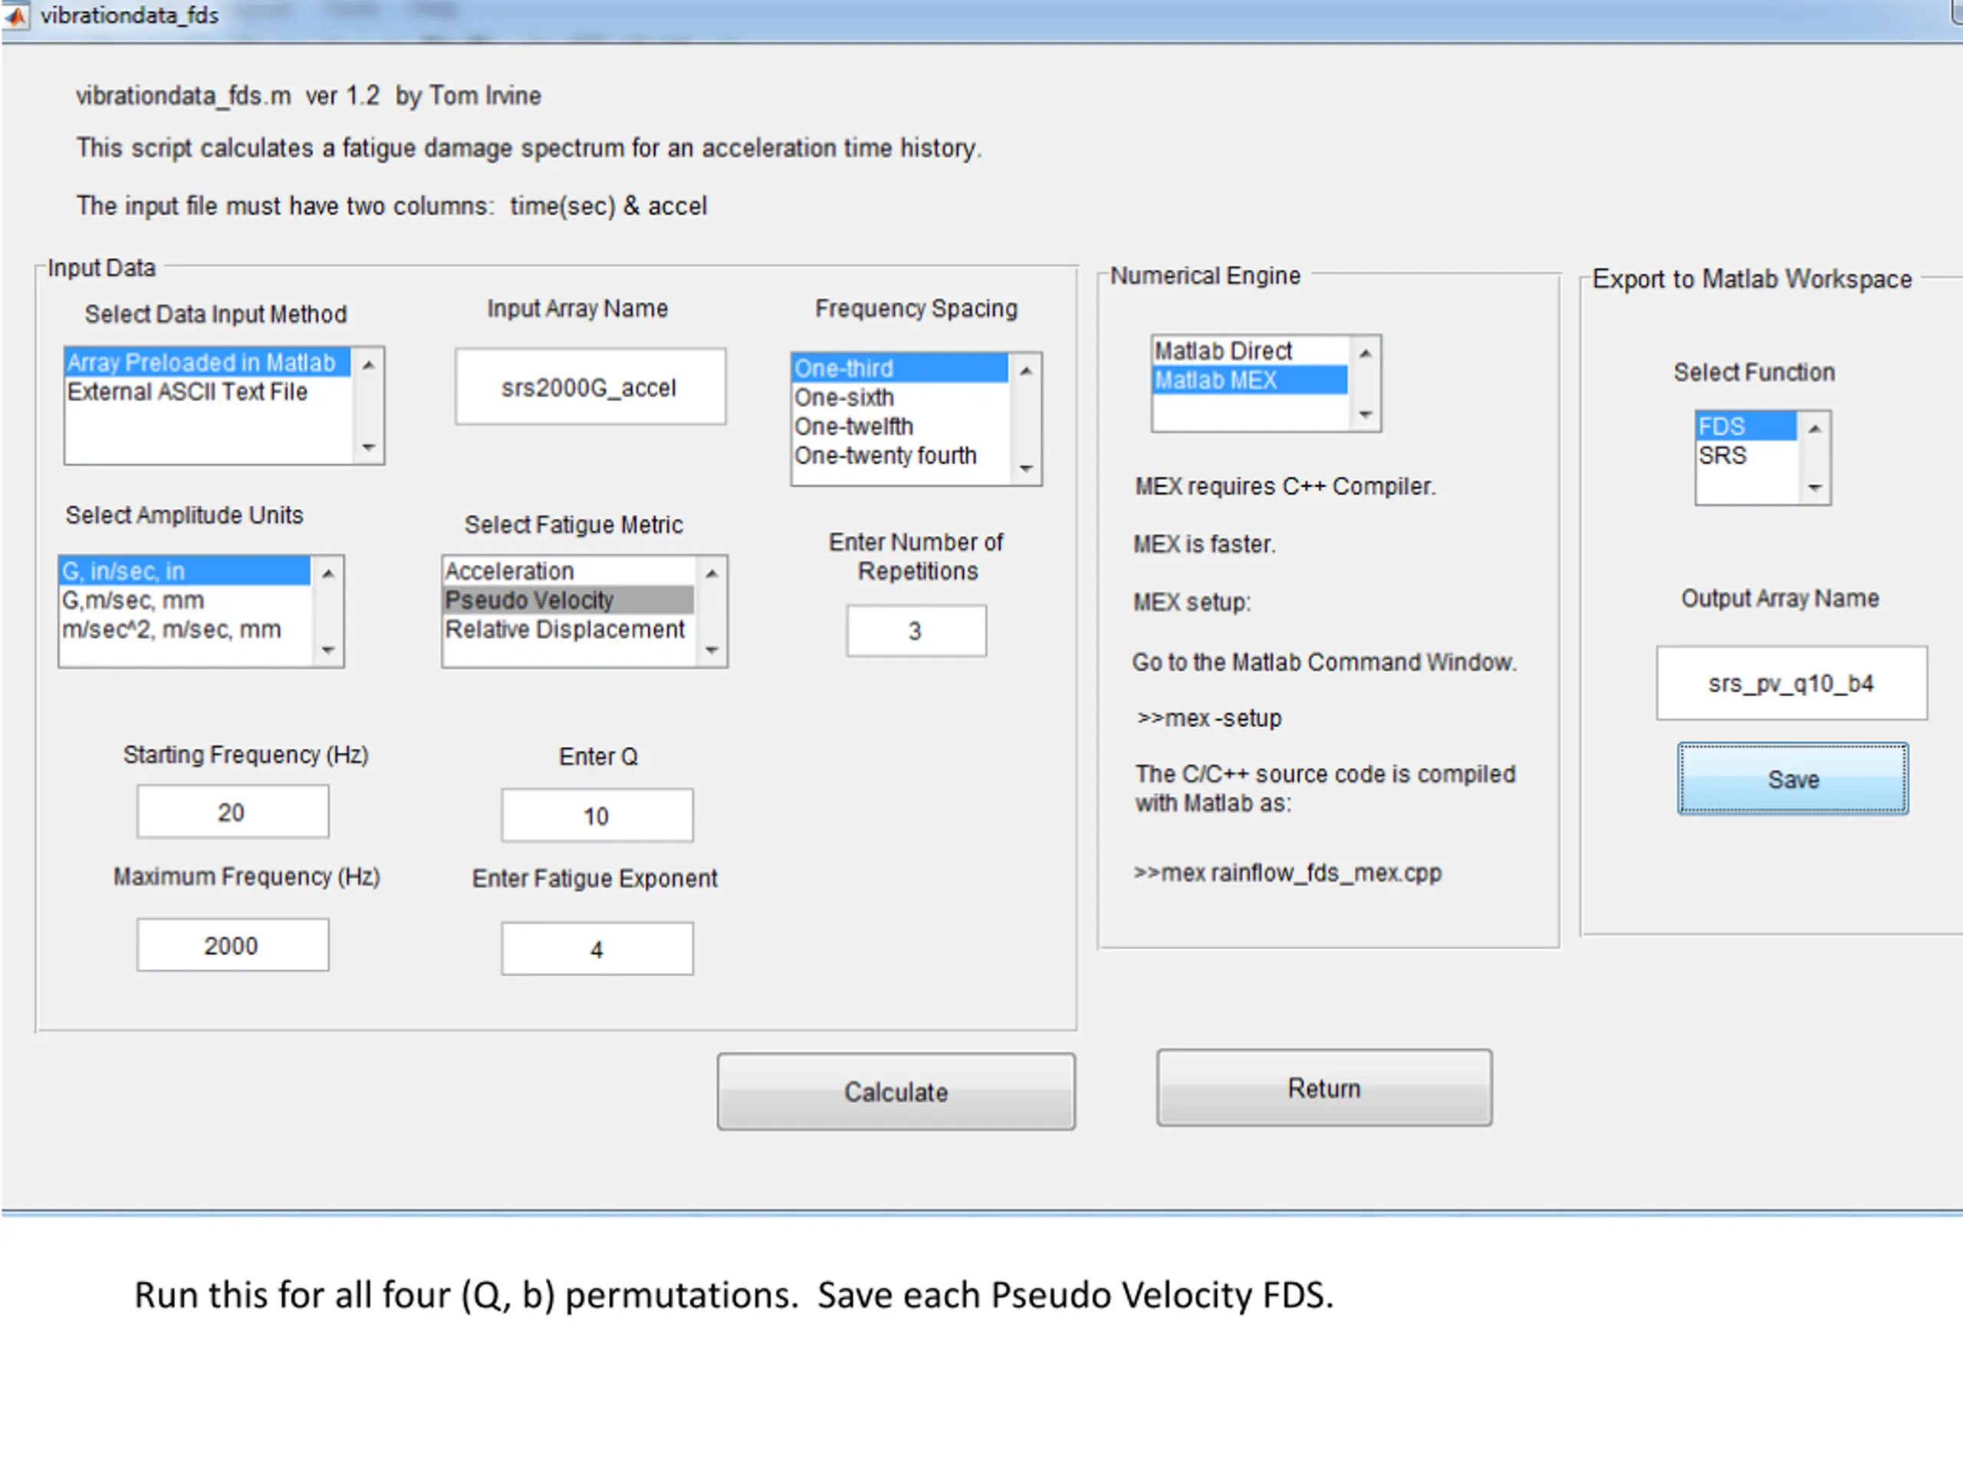The image size is (1963, 1472).
Task: Click Amplitude Units list down arrow
Action: tap(328, 650)
